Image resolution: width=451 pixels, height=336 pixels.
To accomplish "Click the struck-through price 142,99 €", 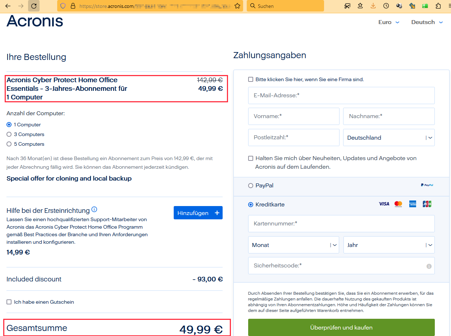I will point(210,80).
